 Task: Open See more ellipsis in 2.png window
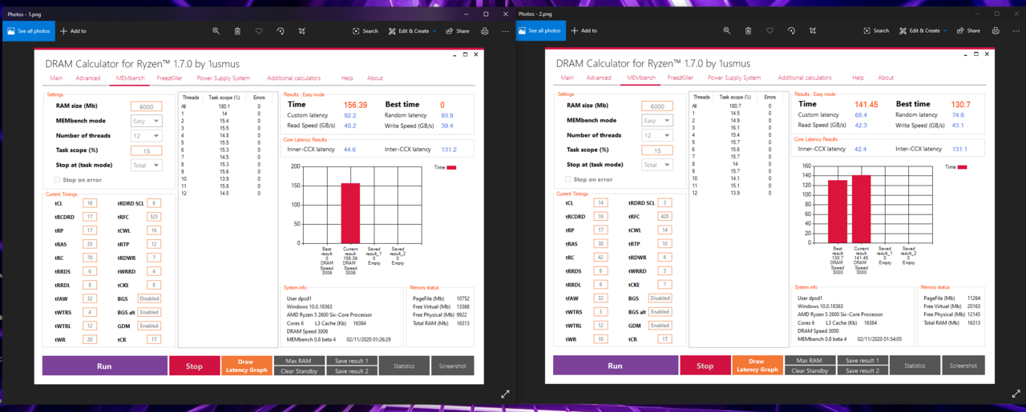(x=1016, y=31)
